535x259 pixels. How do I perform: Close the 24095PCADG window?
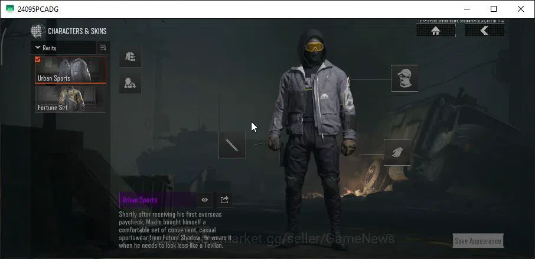[521, 9]
